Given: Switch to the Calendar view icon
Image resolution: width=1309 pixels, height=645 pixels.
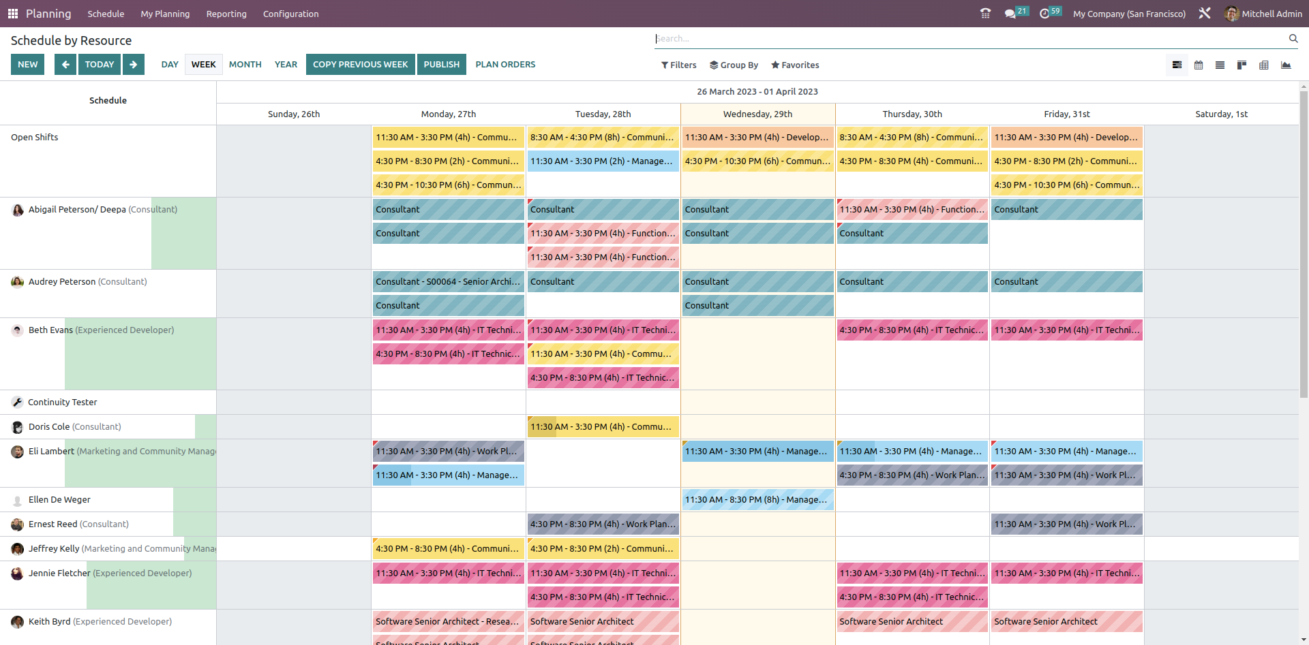Looking at the screenshot, I should click(1199, 65).
